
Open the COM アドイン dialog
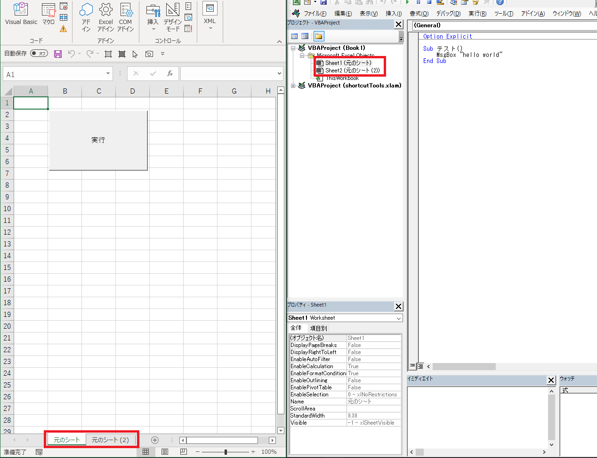pos(126,16)
